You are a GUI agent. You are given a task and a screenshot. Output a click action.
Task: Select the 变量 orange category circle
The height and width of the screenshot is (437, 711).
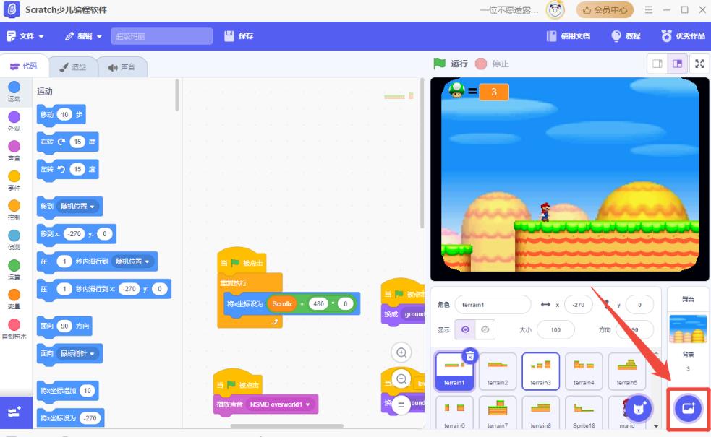(x=14, y=295)
